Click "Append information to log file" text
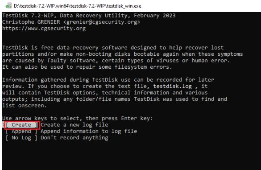The height and width of the screenshot is (170, 261). pyautogui.click(x=89, y=131)
